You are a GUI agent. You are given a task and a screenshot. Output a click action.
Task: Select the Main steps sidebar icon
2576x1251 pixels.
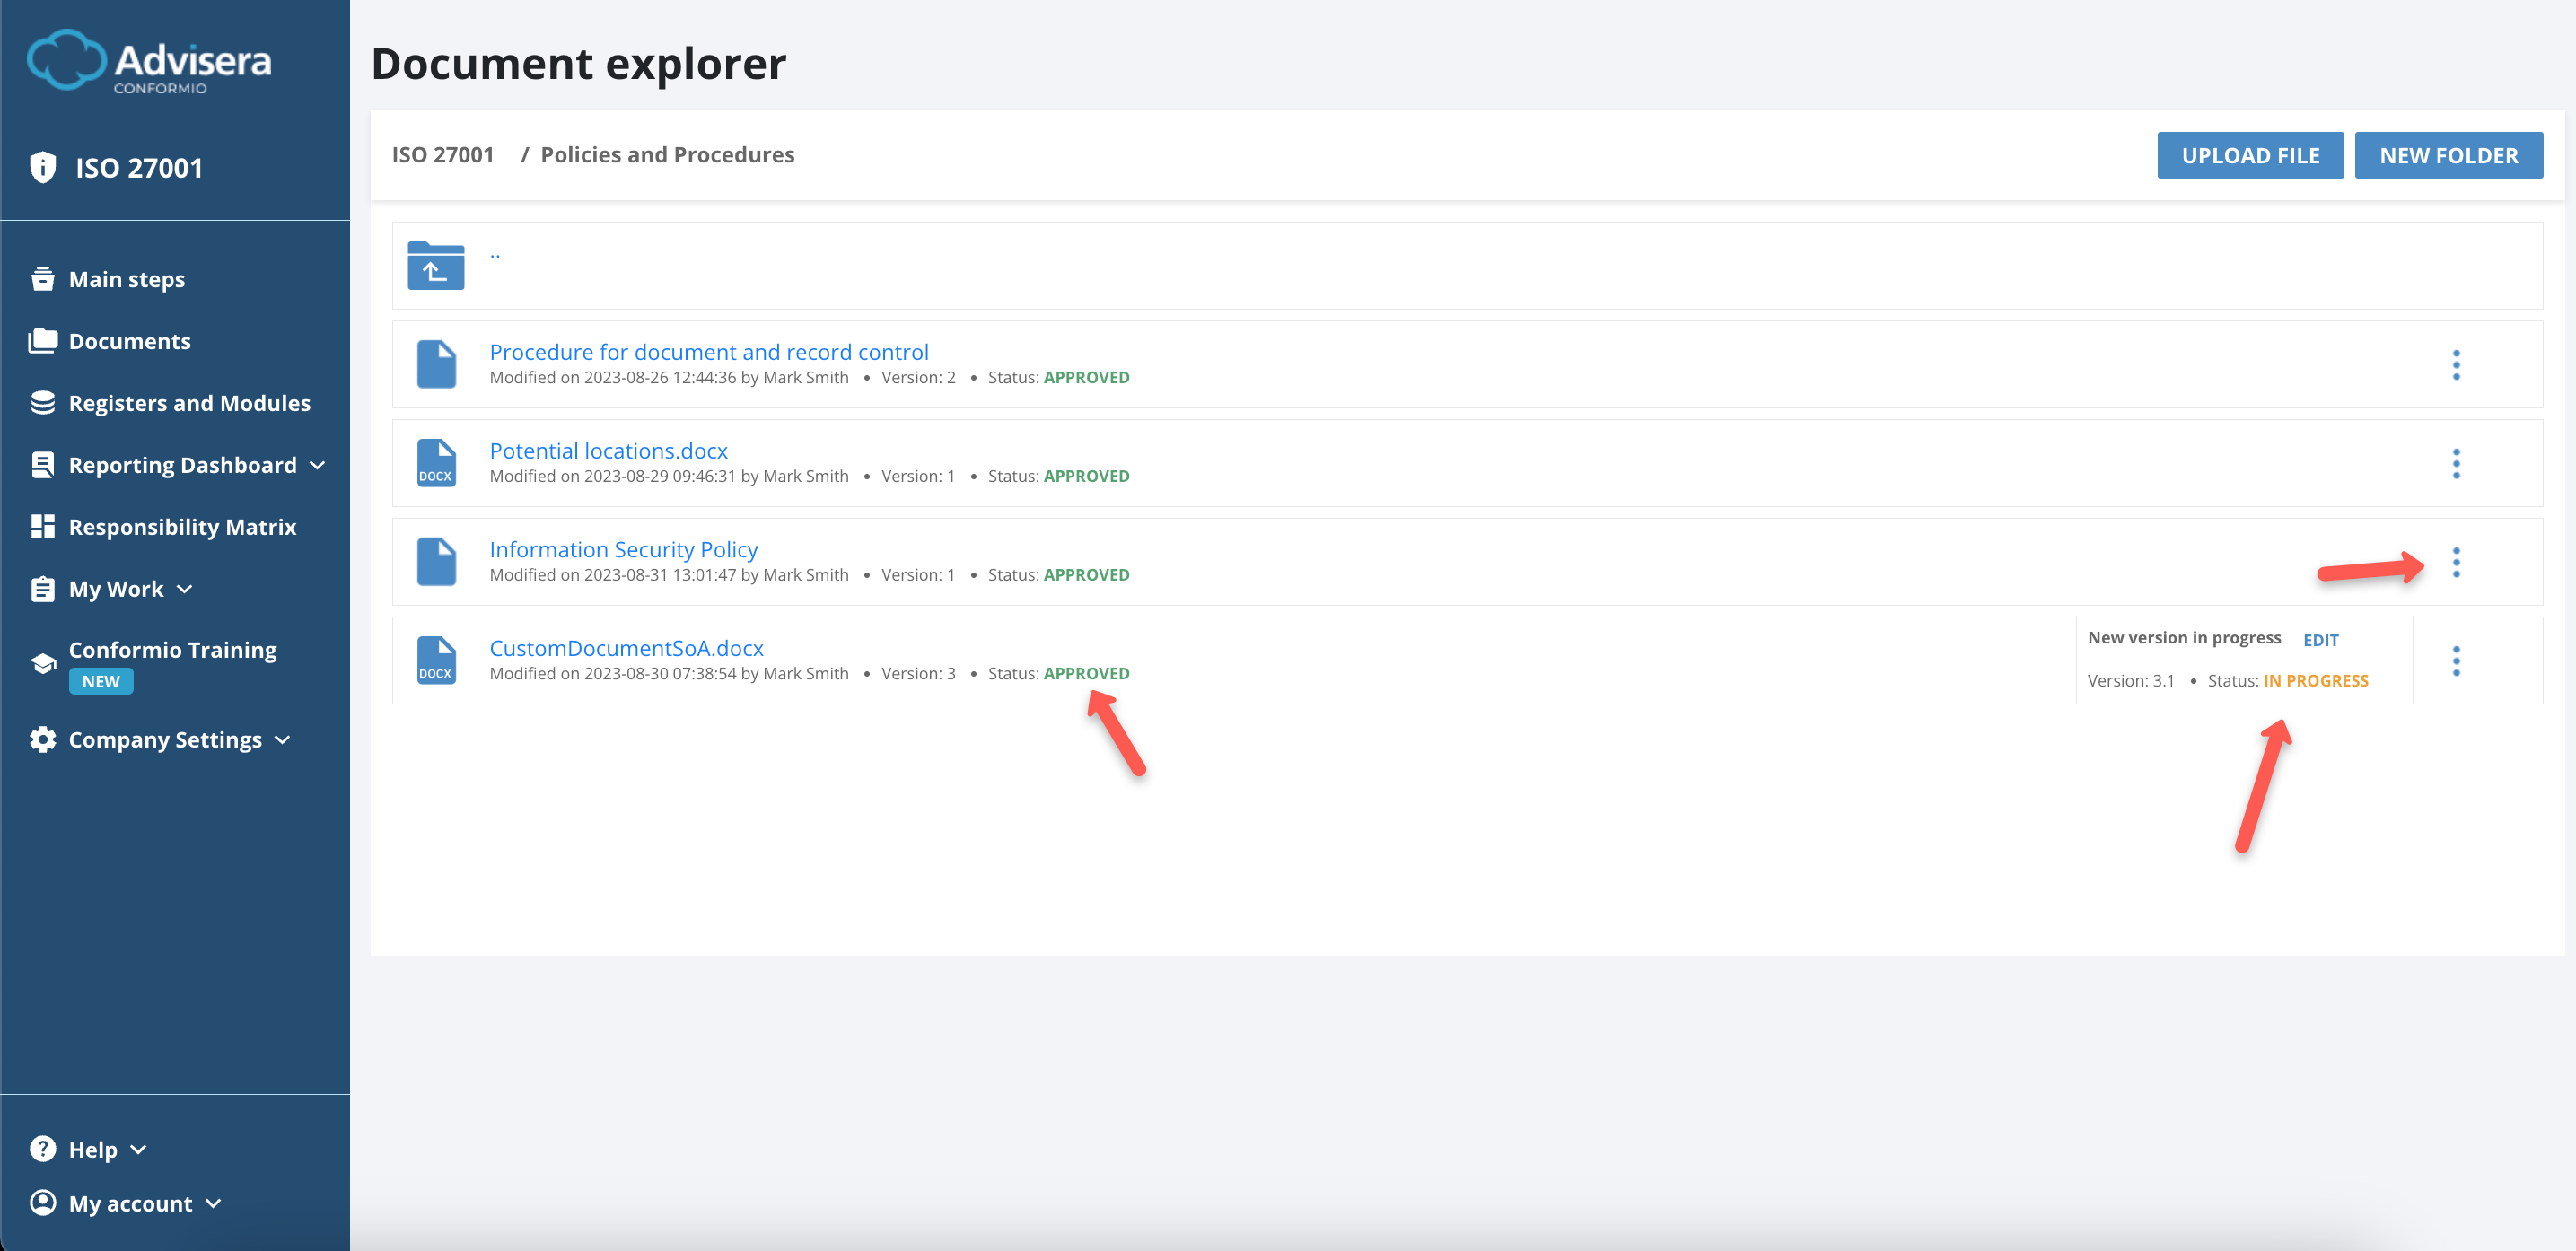coord(44,278)
